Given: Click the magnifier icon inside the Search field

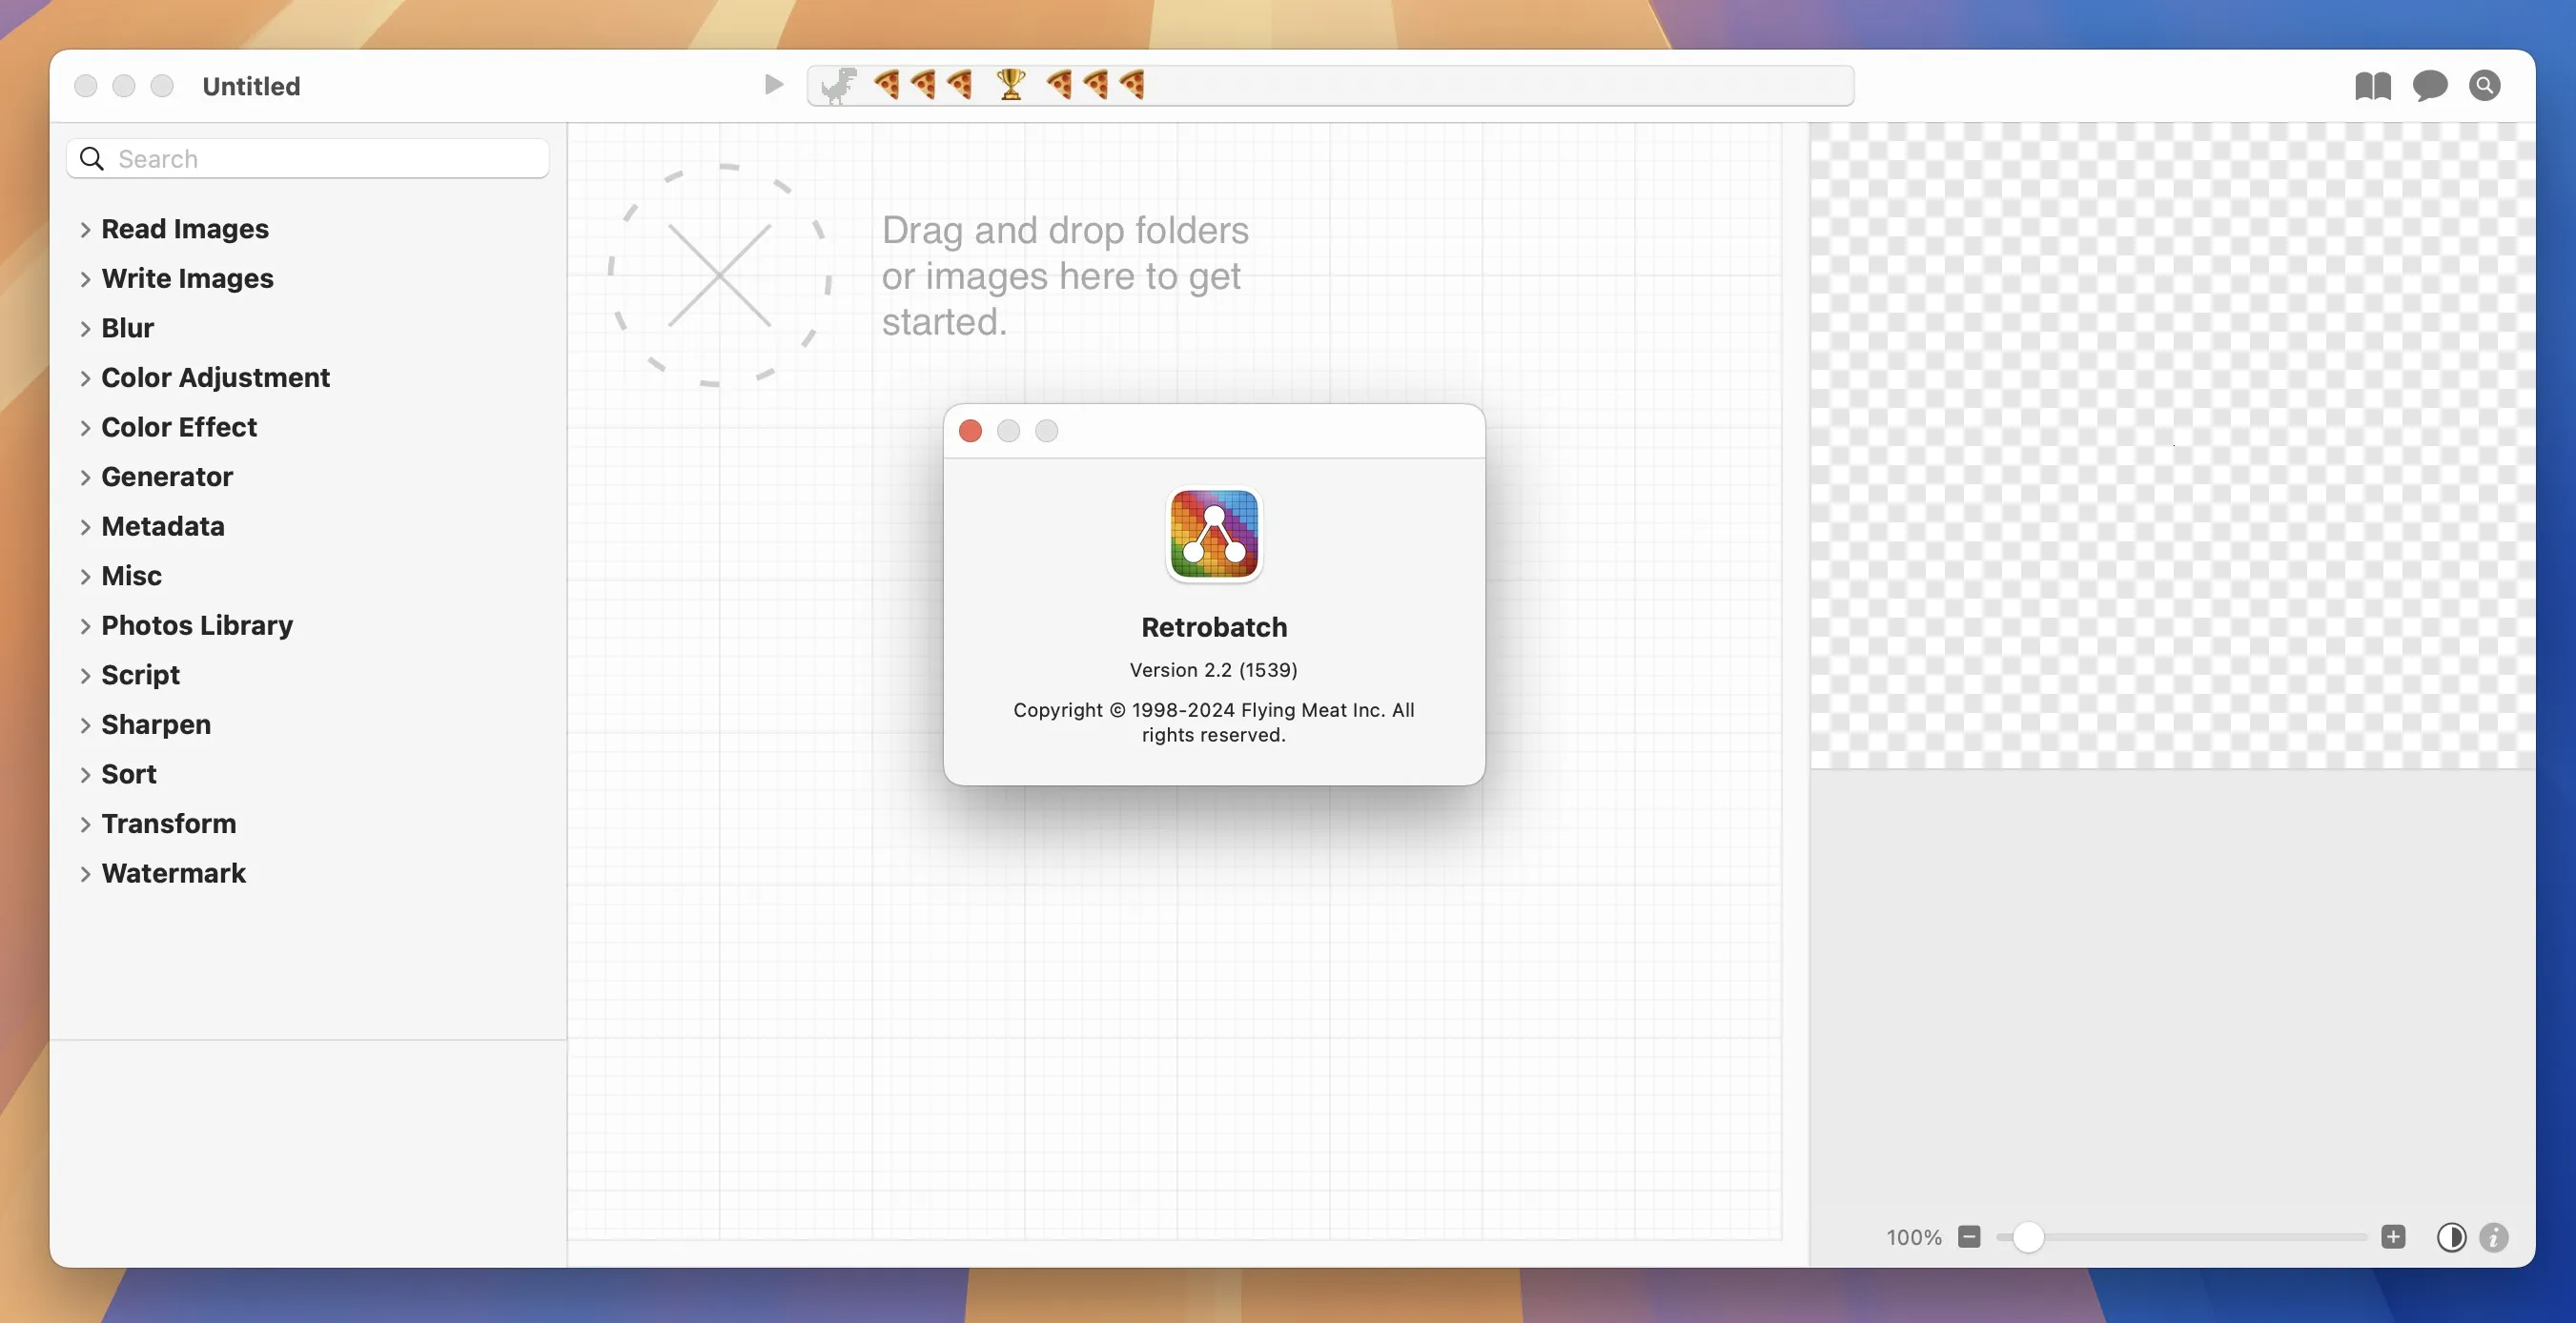Looking at the screenshot, I should pyautogui.click(x=92, y=159).
